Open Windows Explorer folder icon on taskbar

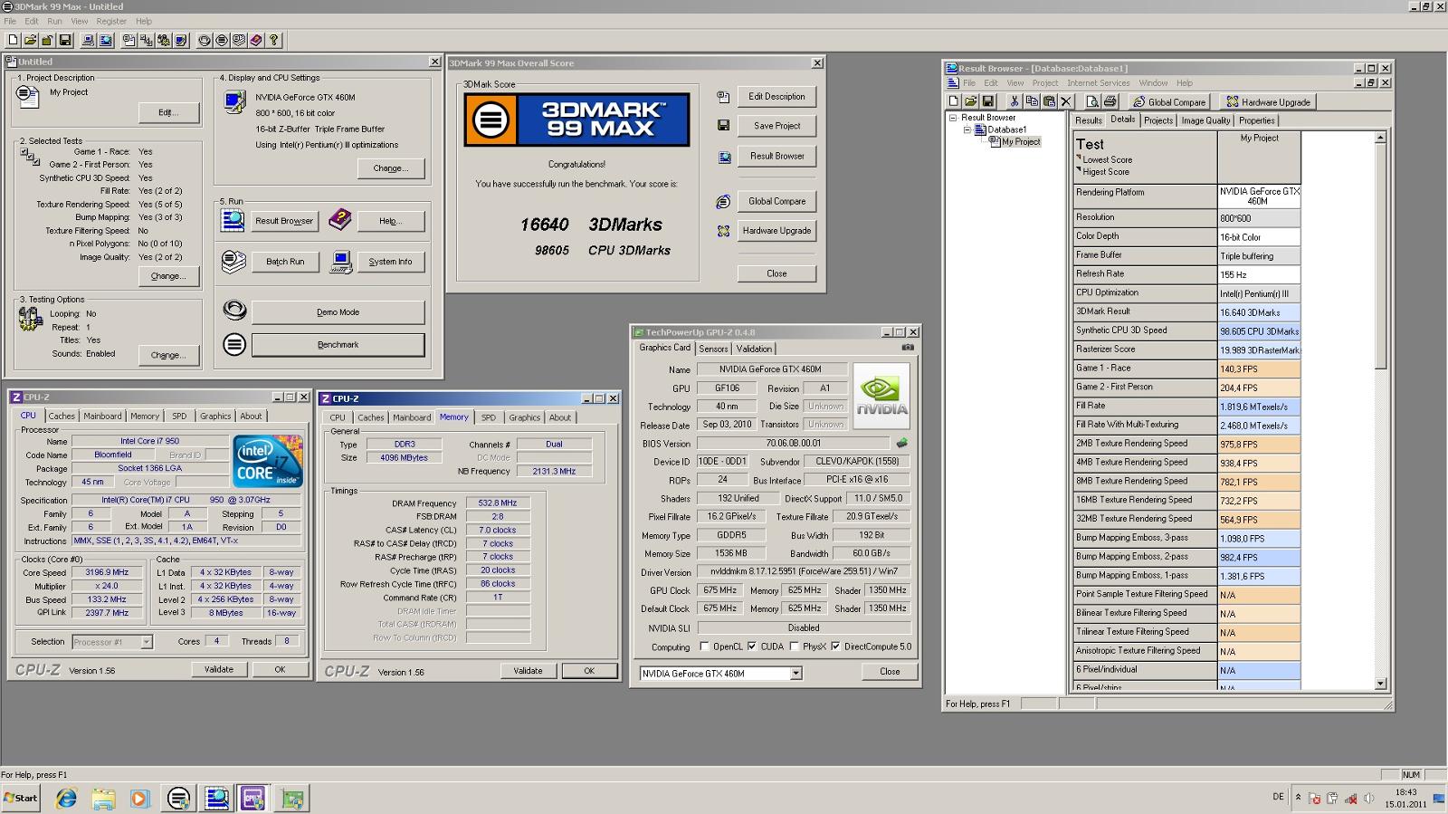click(x=103, y=799)
